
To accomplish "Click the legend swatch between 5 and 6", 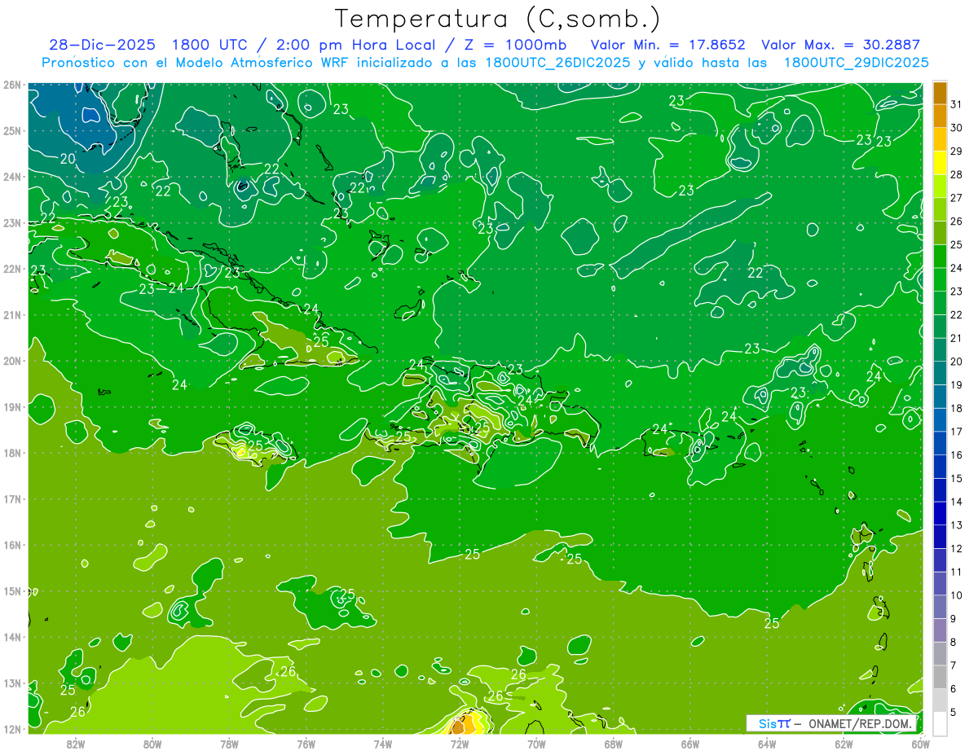I will click(x=940, y=700).
